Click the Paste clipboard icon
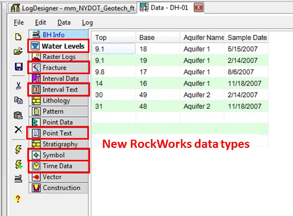Viewport: 293px width, 216px height. [x=19, y=115]
